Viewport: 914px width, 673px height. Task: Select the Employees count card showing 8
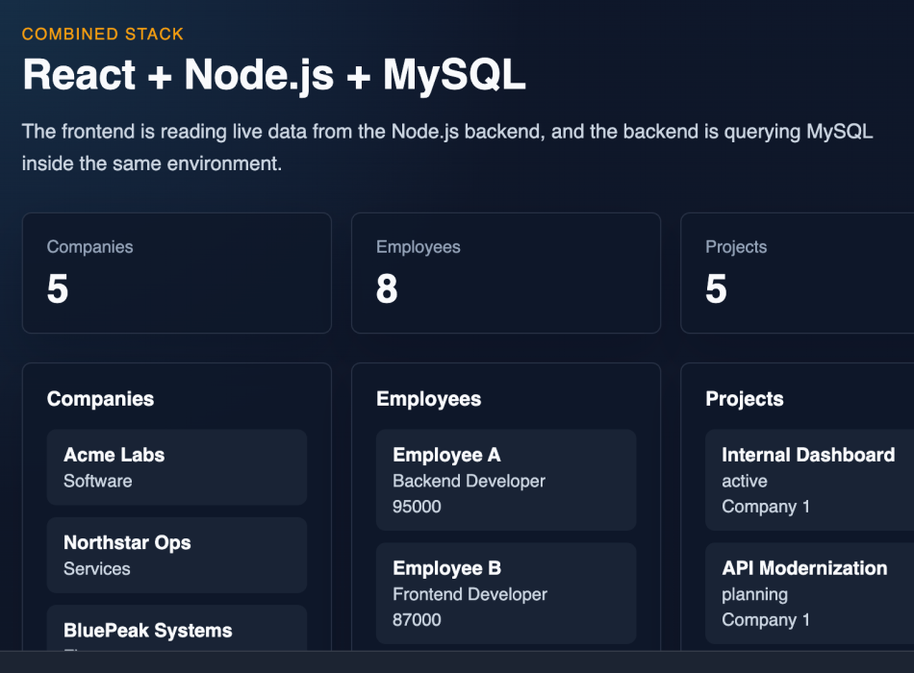tap(506, 273)
